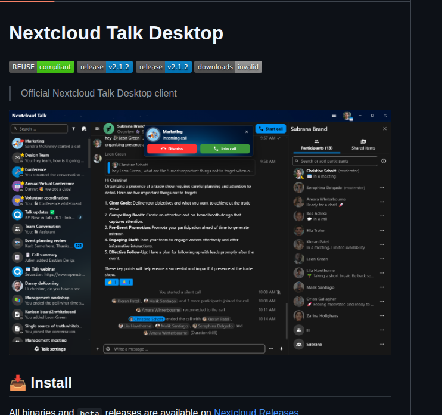Screen dimensions: 442x415
Task: Open the options dots for the Subrana group
Action: tap(382, 344)
